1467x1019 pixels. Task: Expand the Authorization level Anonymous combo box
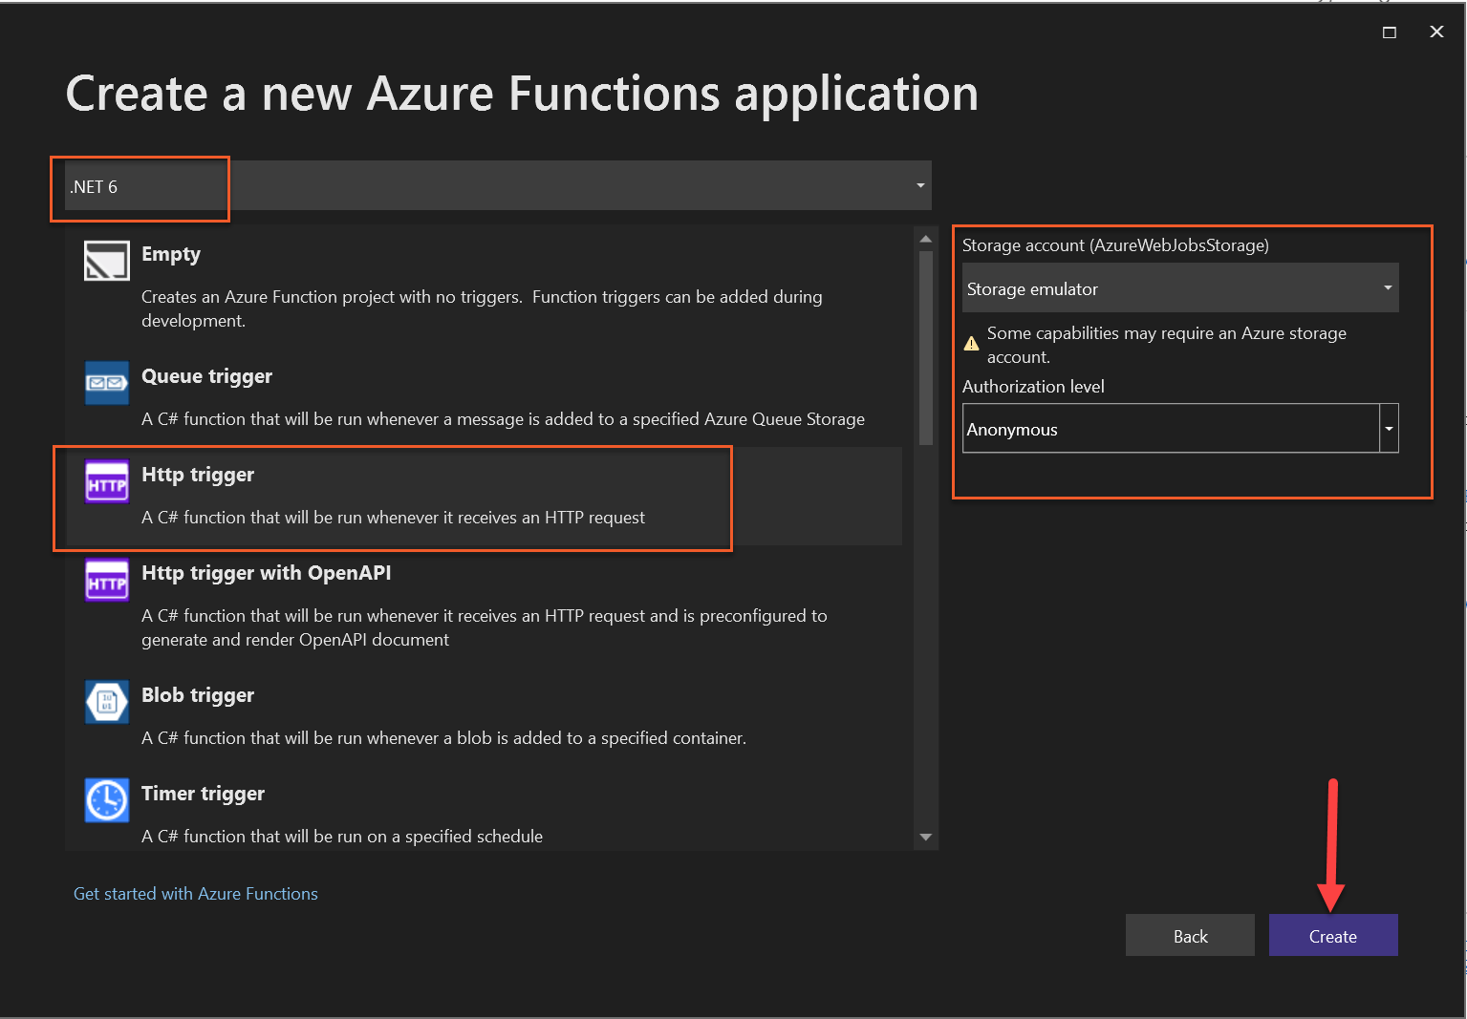[x=1180, y=428]
